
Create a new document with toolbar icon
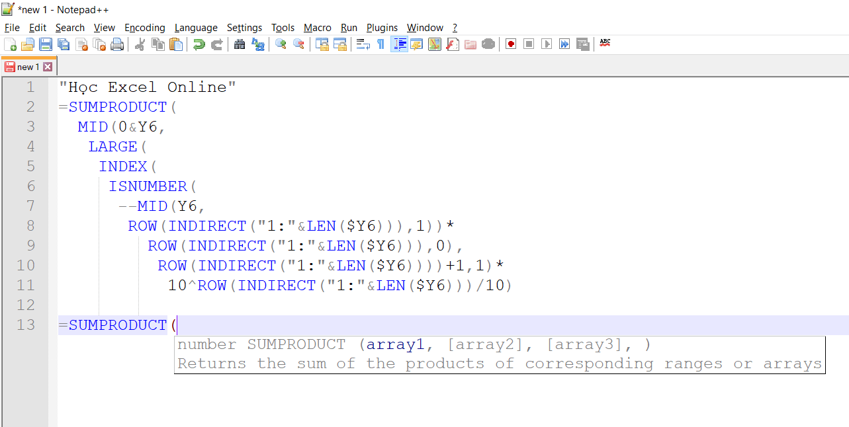10,44
